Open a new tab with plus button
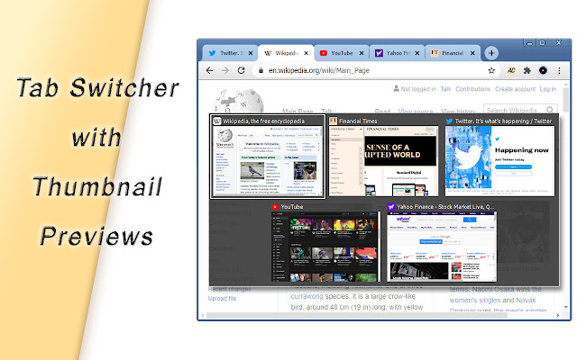The height and width of the screenshot is (360, 577). (x=491, y=53)
